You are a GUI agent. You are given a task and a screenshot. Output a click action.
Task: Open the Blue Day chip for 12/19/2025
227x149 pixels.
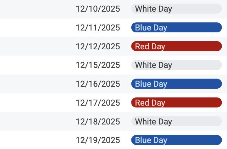pyautogui.click(x=176, y=140)
